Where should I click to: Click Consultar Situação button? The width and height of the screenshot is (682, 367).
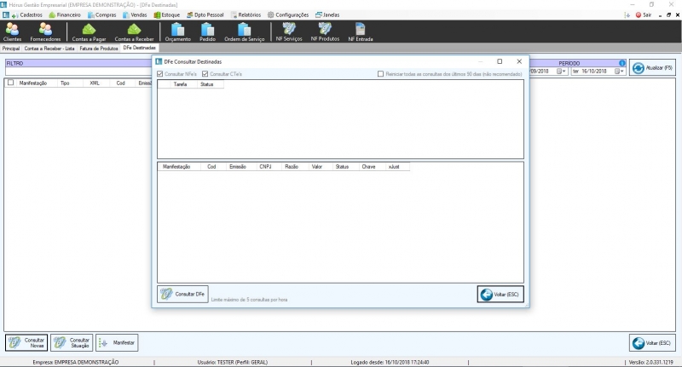point(72,342)
